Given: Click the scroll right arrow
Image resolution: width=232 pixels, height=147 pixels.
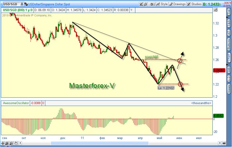Looking at the screenshot, I should click(220, 143).
